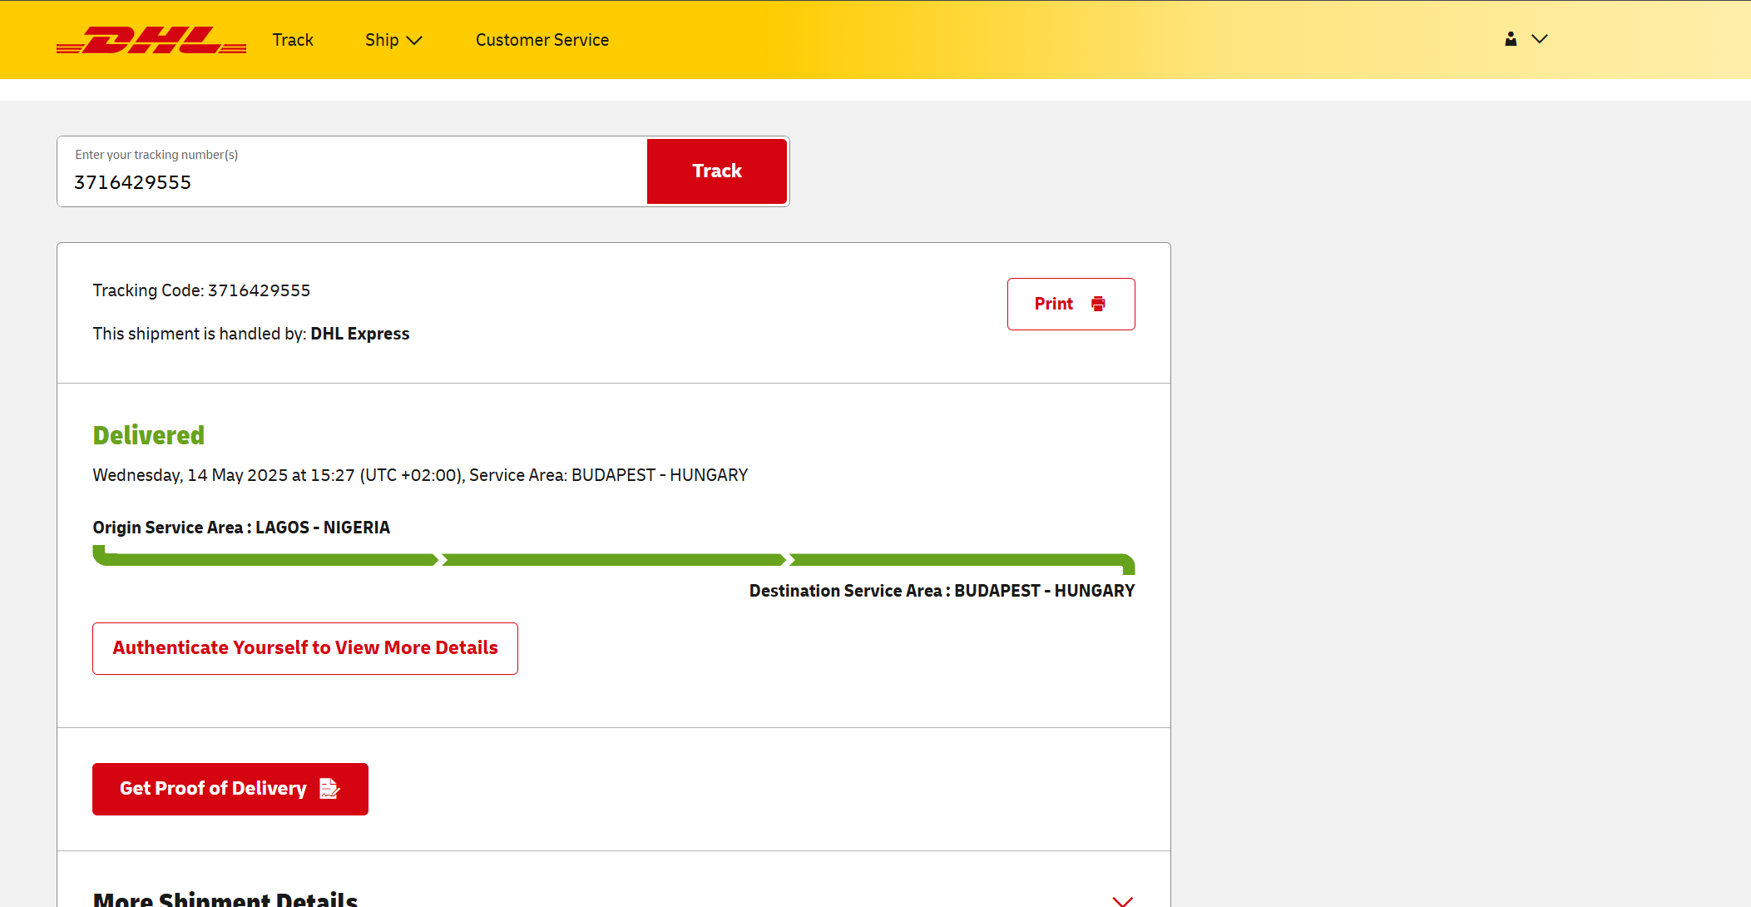The width and height of the screenshot is (1751, 907).
Task: Click Origin Service Area LAGOS - NIGERIA
Action: 241,528
